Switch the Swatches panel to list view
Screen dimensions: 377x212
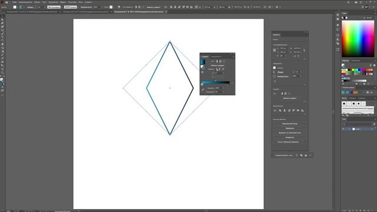pos(371,65)
